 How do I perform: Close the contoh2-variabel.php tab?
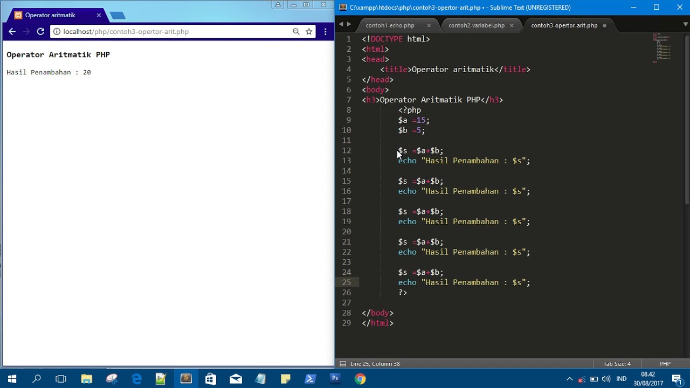tap(512, 25)
